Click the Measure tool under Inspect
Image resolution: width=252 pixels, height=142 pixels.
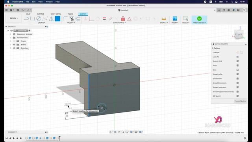pyautogui.click(x=164, y=19)
